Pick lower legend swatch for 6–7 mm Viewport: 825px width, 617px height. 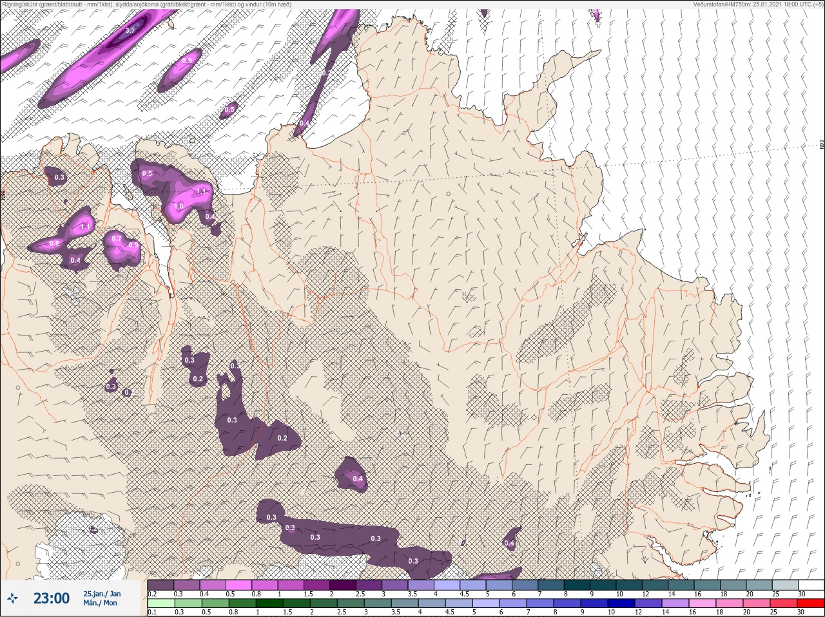[x=514, y=603]
